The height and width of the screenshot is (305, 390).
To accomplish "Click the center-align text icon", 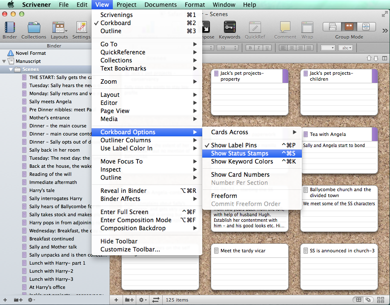I will click(292, 48).
